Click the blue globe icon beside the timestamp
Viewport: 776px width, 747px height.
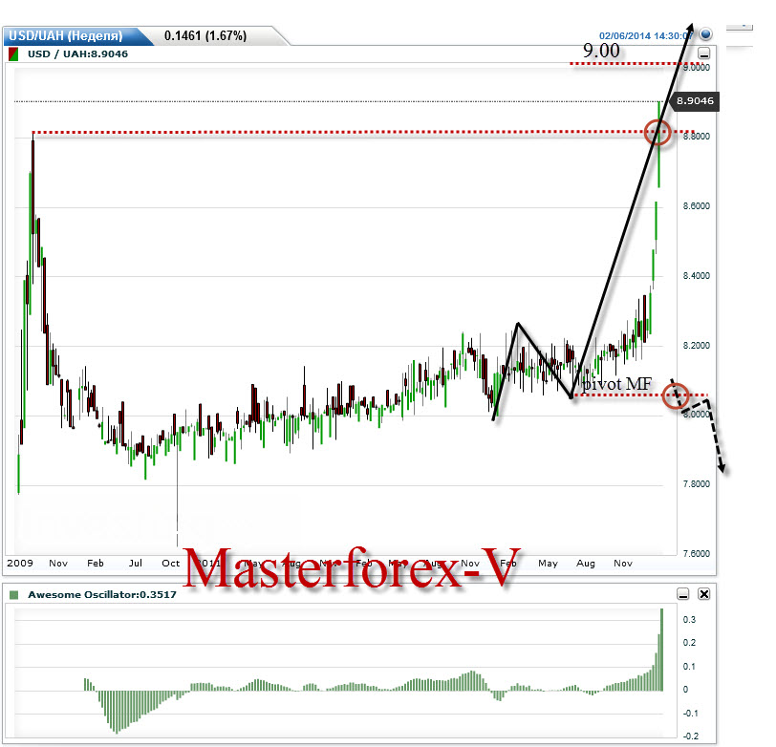point(705,34)
